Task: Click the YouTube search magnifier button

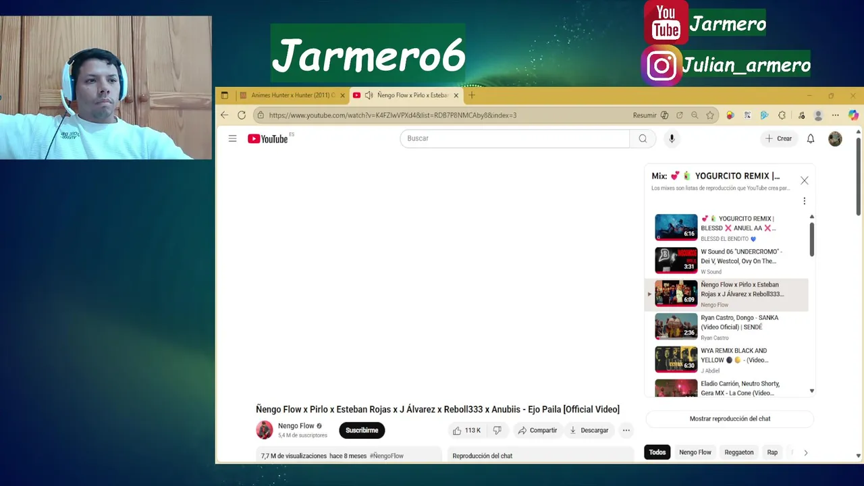Action: click(x=643, y=138)
